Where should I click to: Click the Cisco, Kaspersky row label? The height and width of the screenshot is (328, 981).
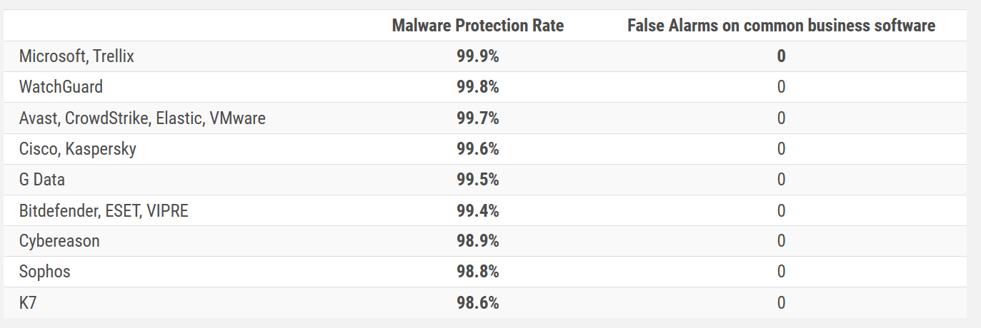click(x=77, y=149)
